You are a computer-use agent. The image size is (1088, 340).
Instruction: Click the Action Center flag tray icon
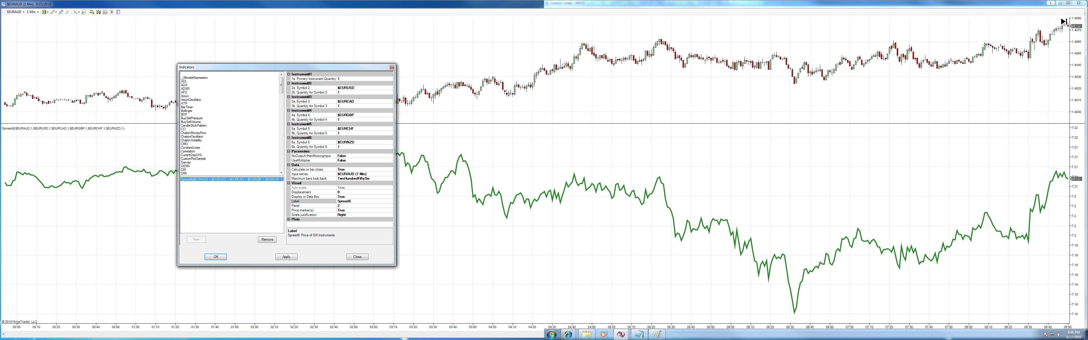1046,335
